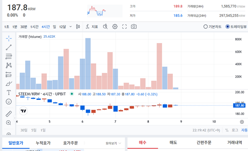This screenshot has width=248, height=151.
Task: Click the 187.80 current price label
Action: point(239,106)
